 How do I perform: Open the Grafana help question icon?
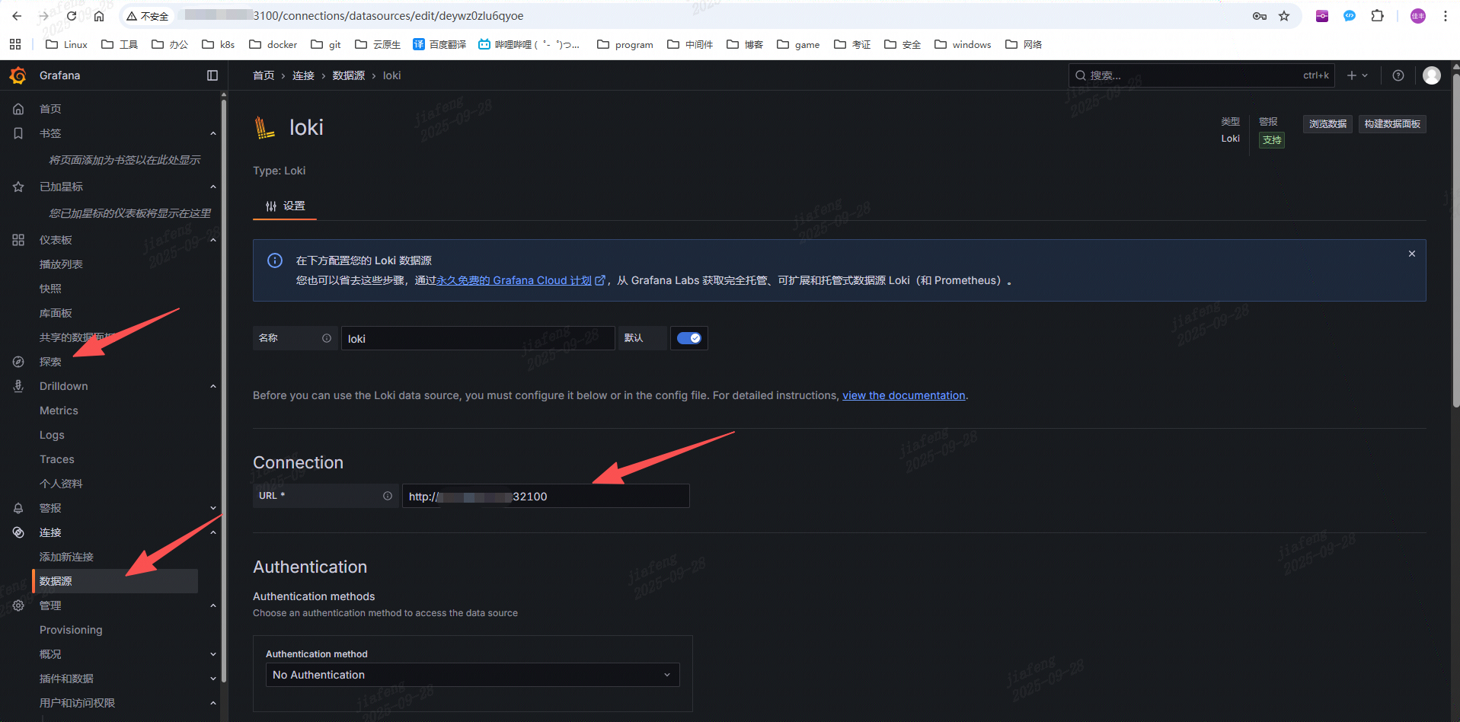coord(1398,75)
